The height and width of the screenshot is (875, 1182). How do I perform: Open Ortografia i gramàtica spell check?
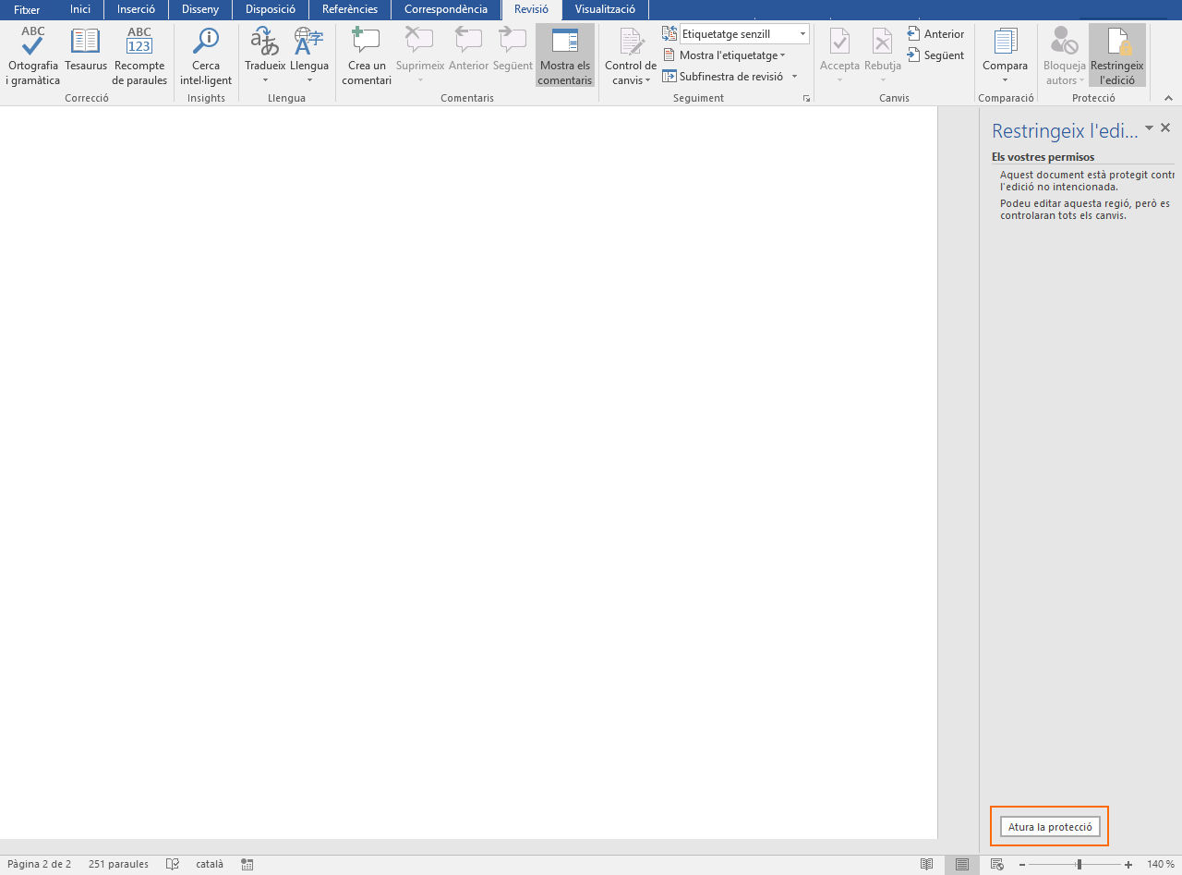(x=33, y=55)
